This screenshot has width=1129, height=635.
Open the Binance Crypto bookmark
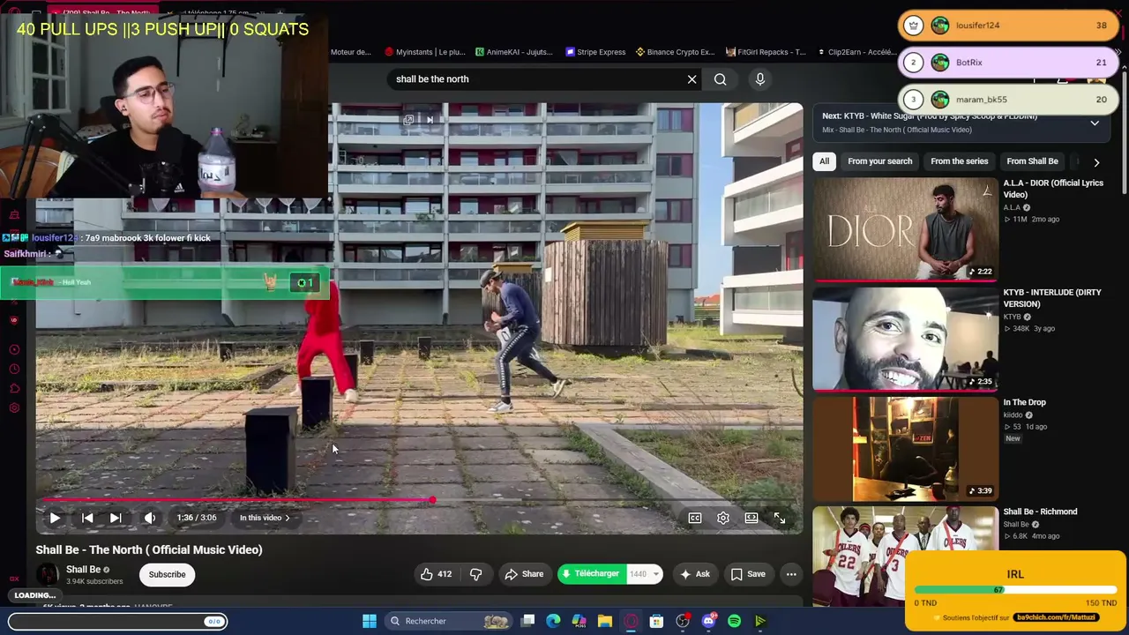point(675,52)
